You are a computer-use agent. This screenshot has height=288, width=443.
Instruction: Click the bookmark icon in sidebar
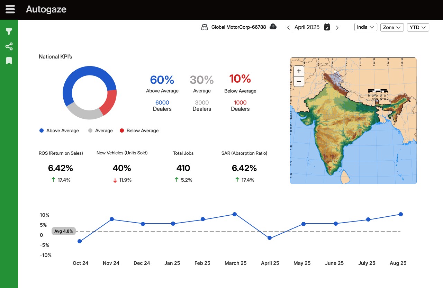coord(9,61)
